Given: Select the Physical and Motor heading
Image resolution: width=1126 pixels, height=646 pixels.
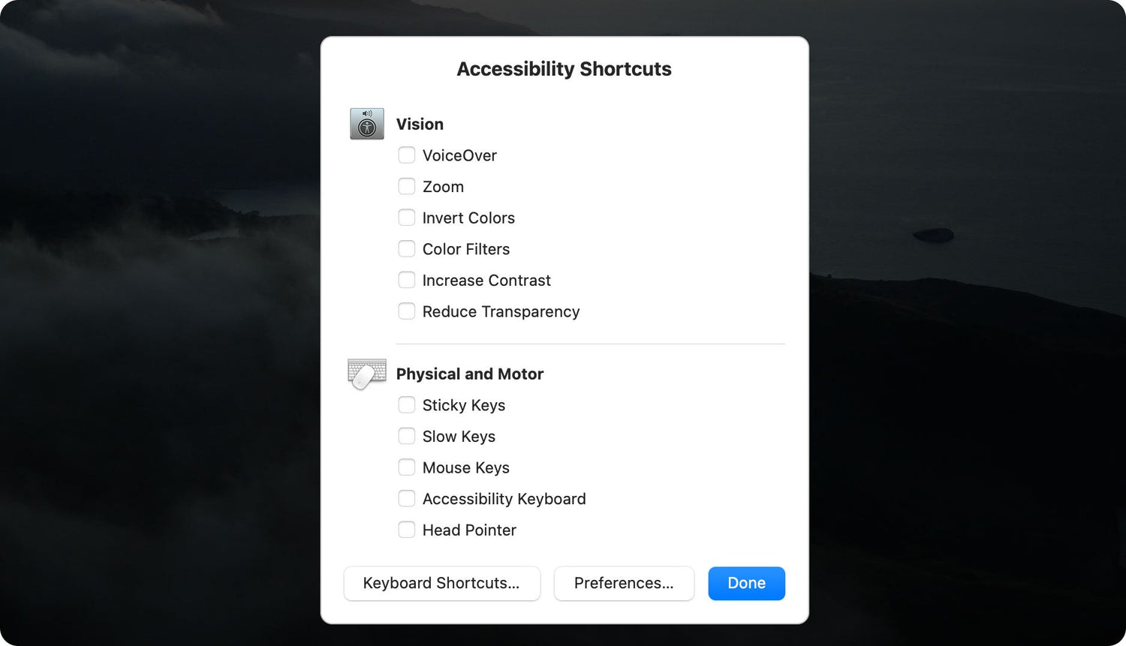Looking at the screenshot, I should pos(470,374).
